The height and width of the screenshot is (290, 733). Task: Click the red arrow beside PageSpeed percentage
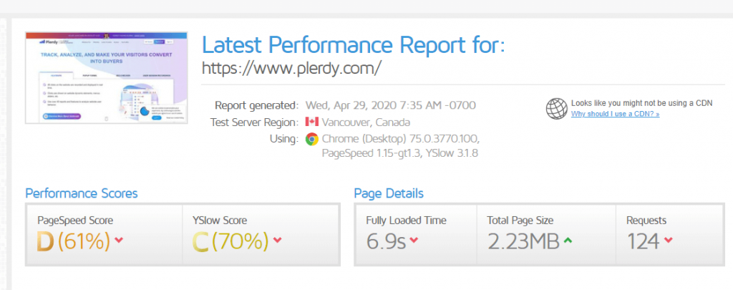(119, 240)
